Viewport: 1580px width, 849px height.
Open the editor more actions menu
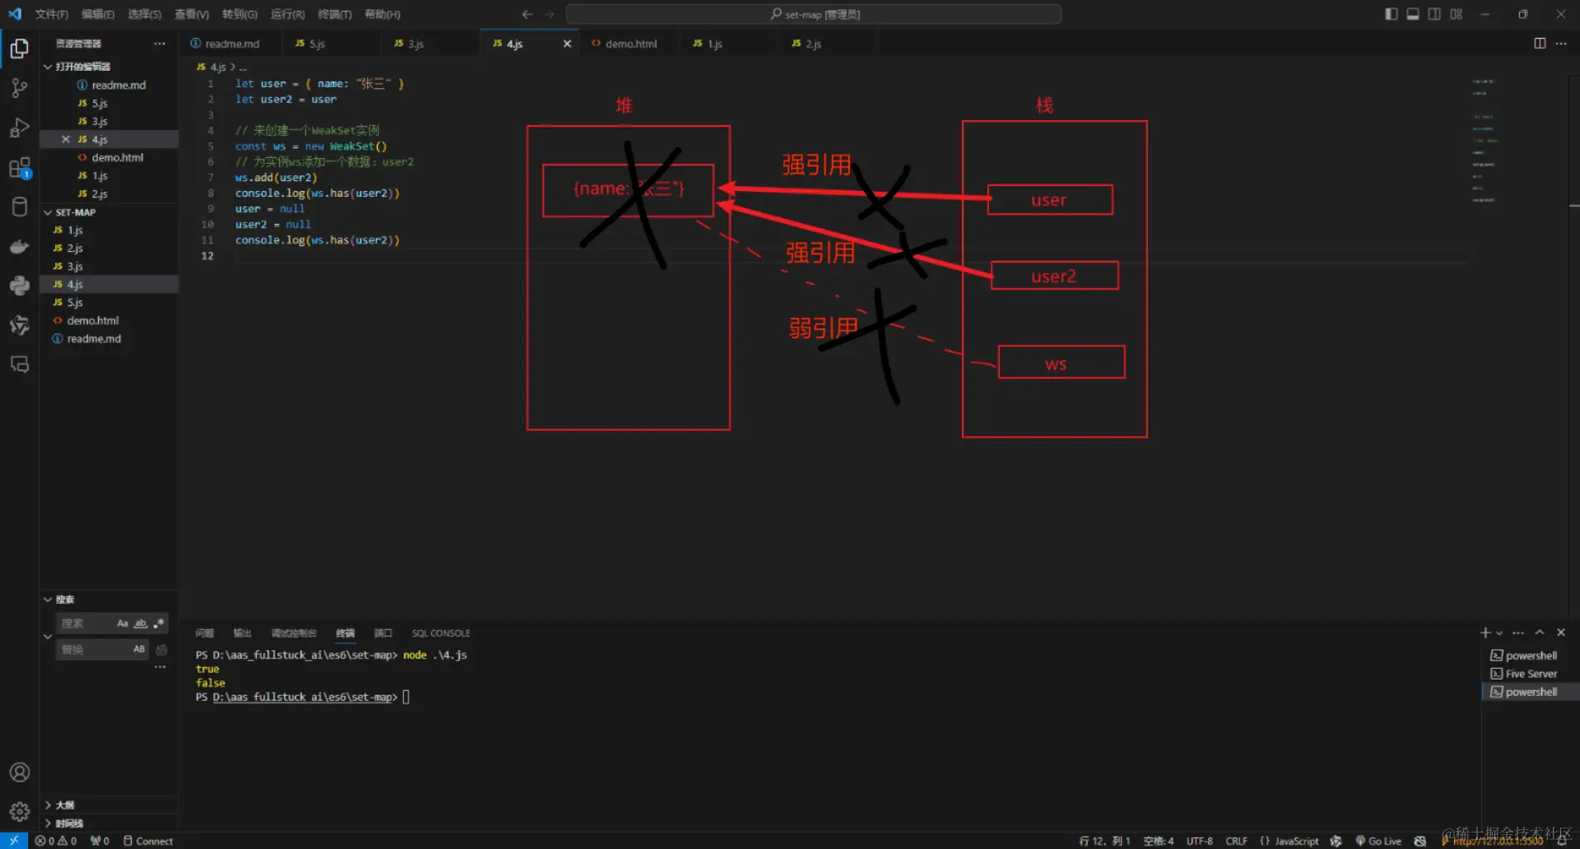click(1561, 44)
